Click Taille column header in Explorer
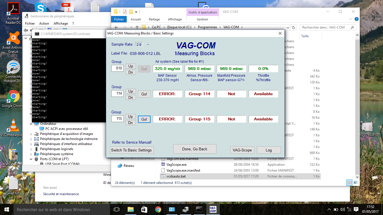 tap(305, 36)
